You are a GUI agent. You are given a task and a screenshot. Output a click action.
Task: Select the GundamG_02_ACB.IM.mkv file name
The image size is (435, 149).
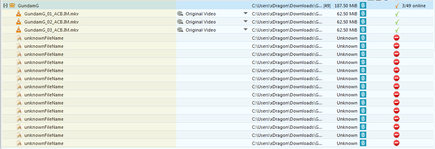coord(51,22)
